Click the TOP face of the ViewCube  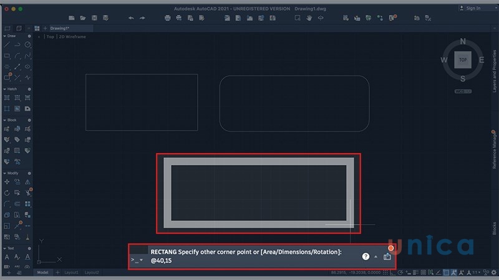coord(463,60)
